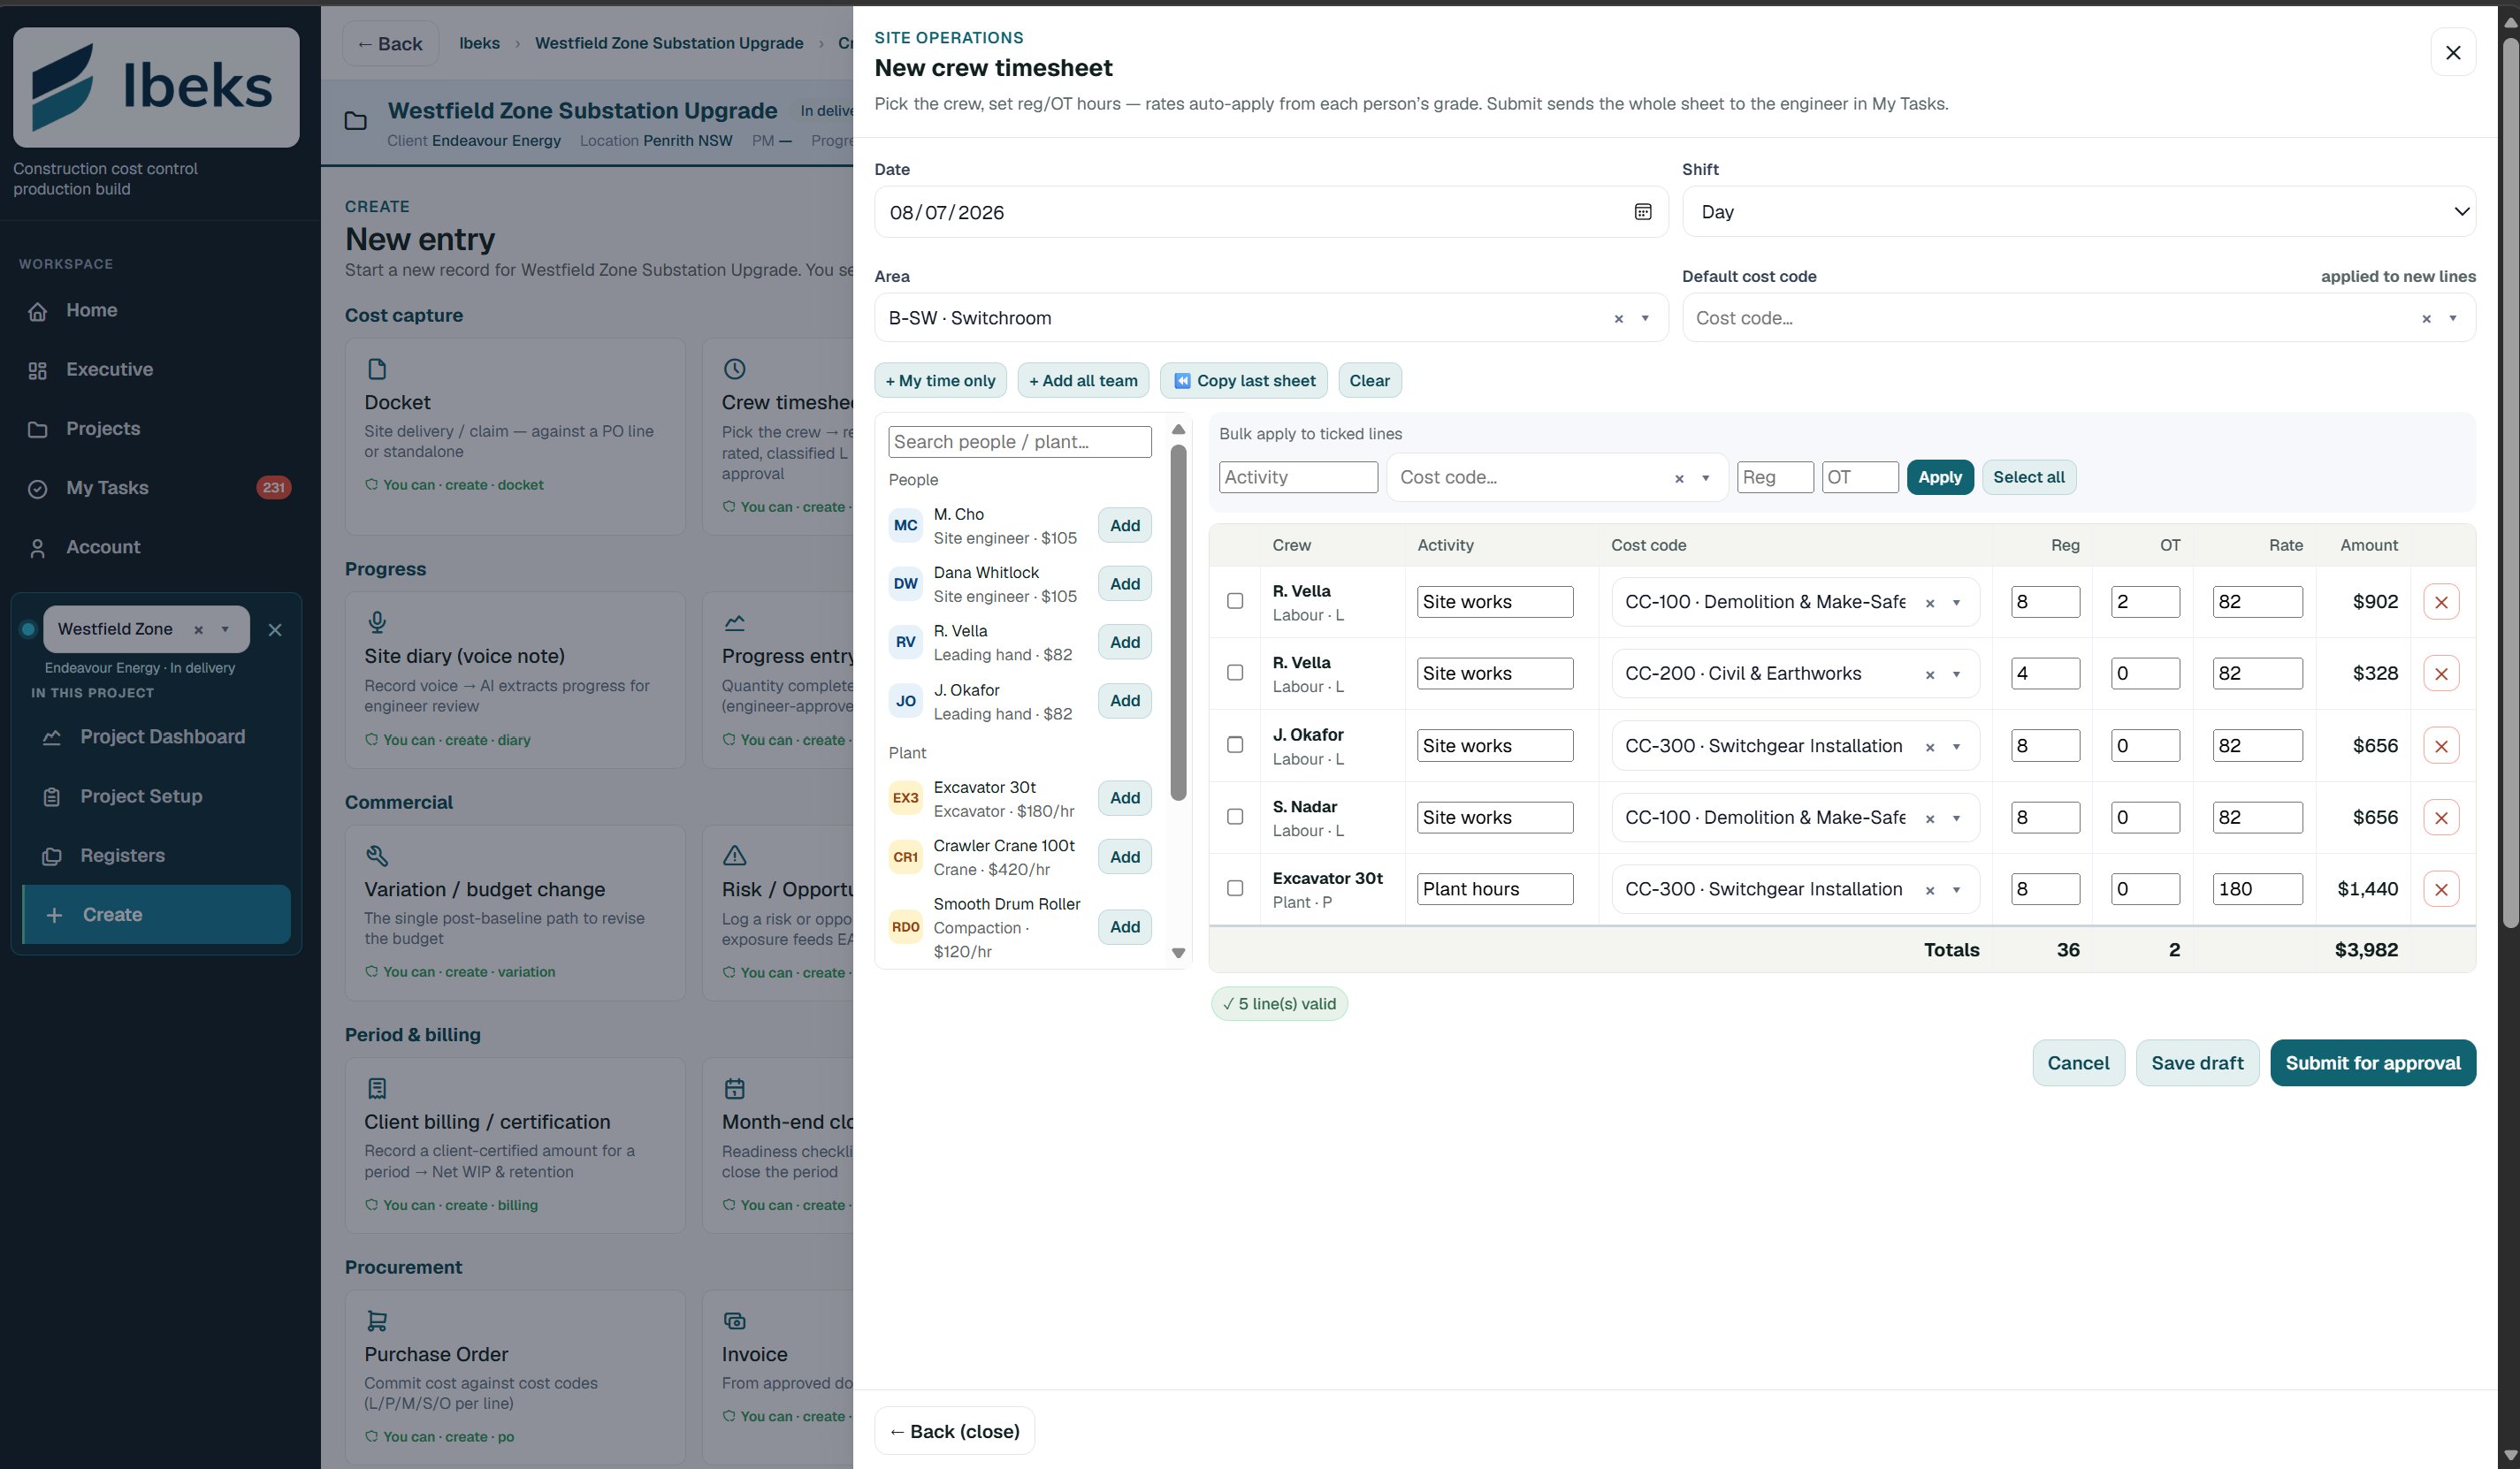
Task: Click the OT field for R. Vella CC-100
Action: [2145, 602]
